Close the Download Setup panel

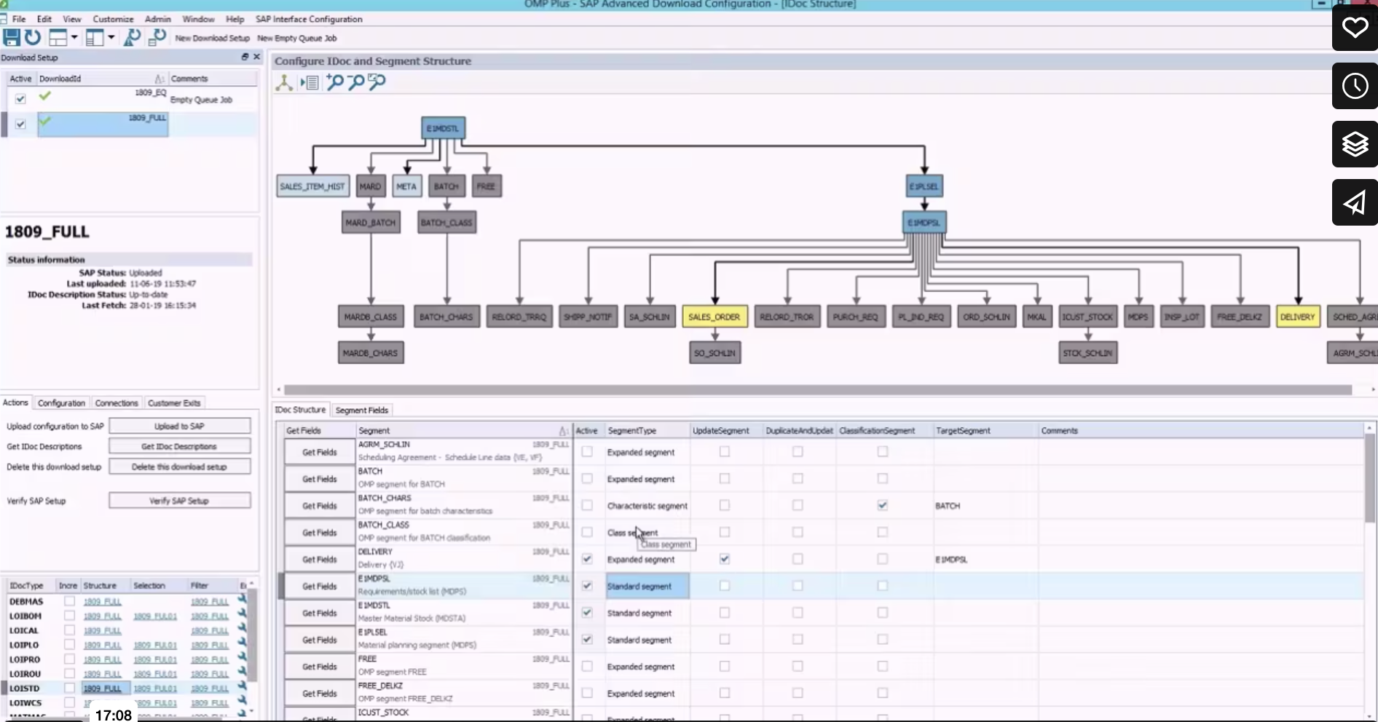[256, 57]
